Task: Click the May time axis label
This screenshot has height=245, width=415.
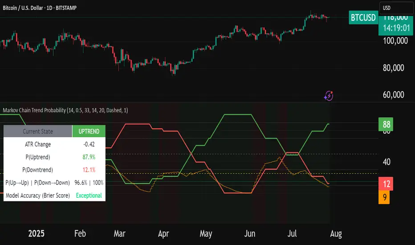Action: click(206, 233)
